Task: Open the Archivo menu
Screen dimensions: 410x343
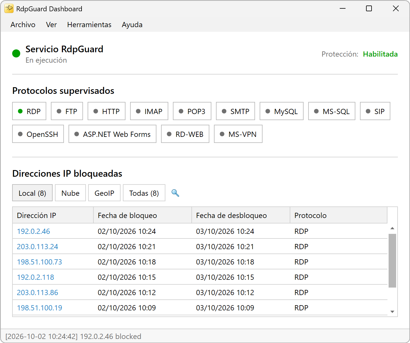Action: point(23,25)
